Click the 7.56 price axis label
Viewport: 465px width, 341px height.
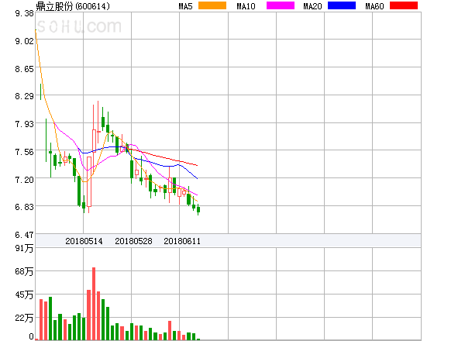click(x=24, y=152)
